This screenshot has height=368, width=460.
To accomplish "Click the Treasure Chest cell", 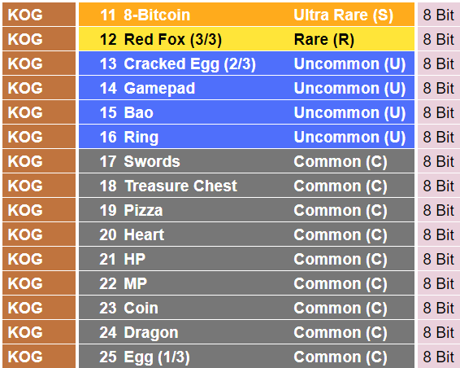I will [180, 186].
